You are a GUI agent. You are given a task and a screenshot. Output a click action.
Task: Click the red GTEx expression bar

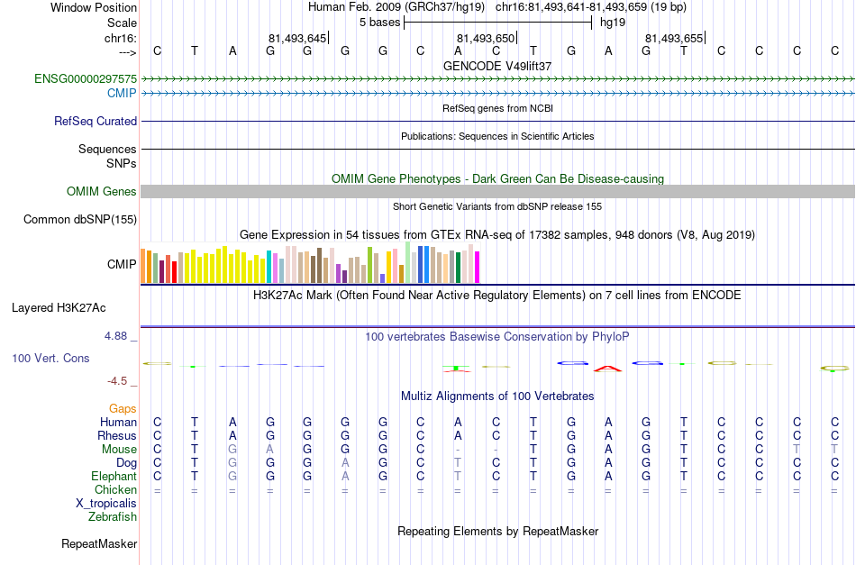click(x=174, y=272)
